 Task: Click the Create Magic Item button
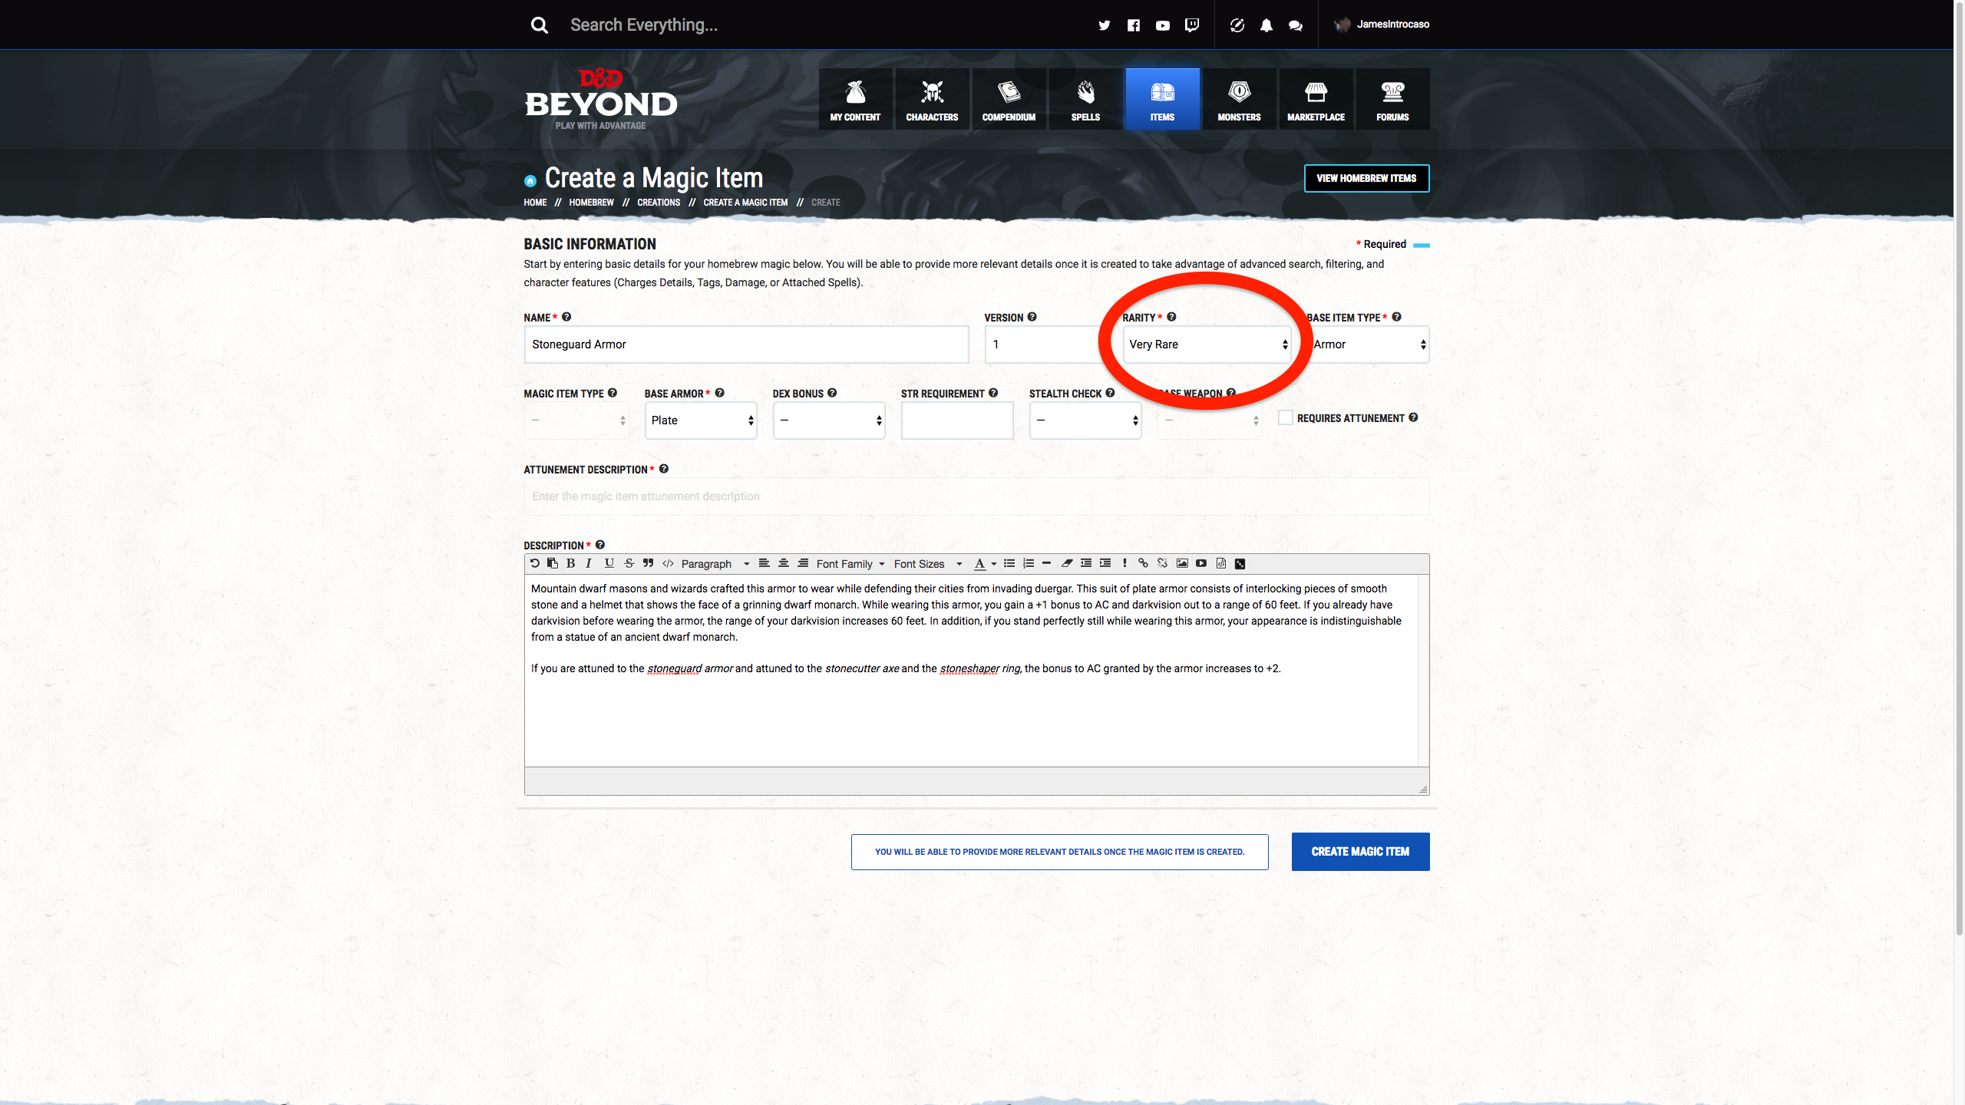(1360, 852)
